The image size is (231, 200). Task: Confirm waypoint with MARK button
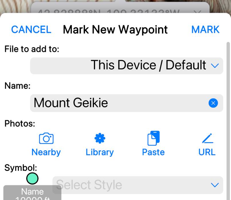[205, 29]
